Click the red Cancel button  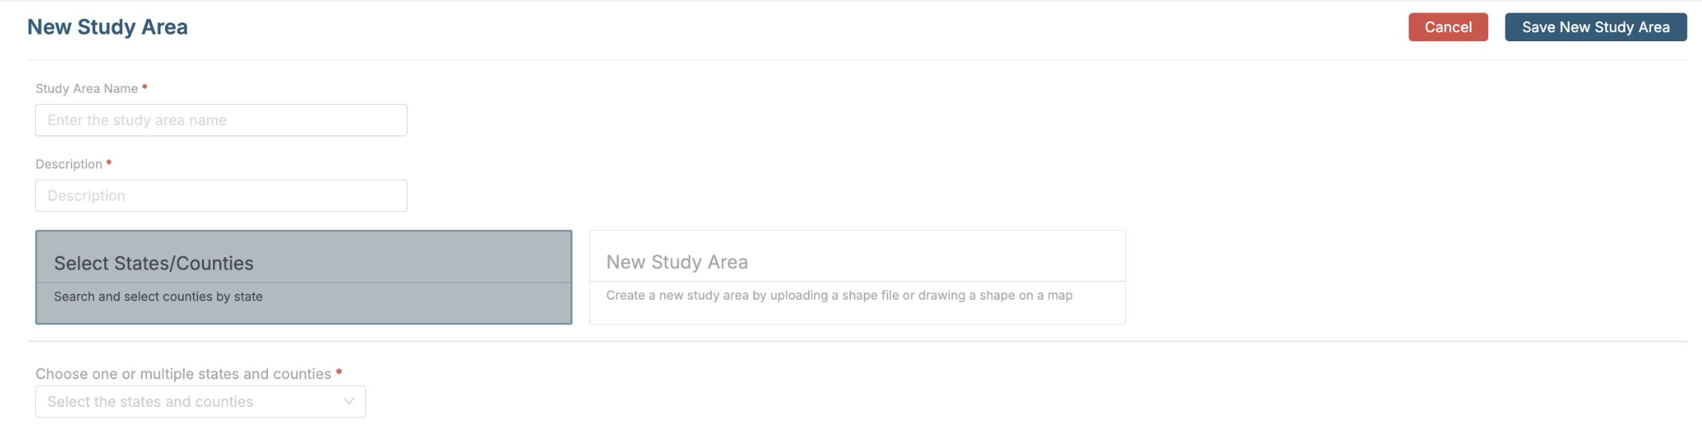point(1447,27)
